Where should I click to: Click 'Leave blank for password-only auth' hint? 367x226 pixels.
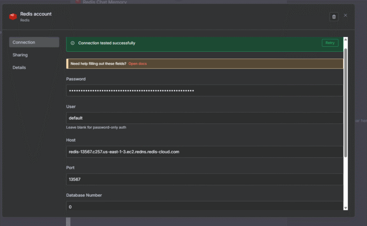pos(96,127)
